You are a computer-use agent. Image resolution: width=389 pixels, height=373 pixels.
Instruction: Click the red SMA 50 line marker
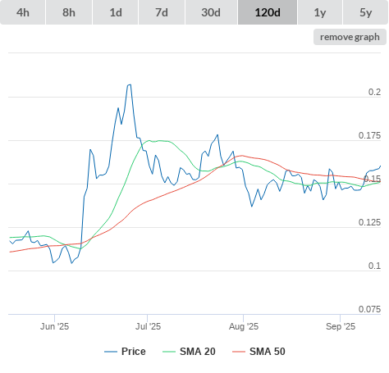click(x=239, y=352)
